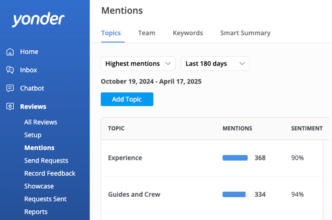
Task: Expand the Last 180 days date dropdown
Action: (215, 64)
